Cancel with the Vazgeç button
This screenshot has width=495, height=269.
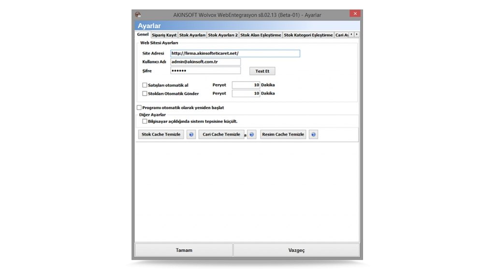(x=296, y=250)
